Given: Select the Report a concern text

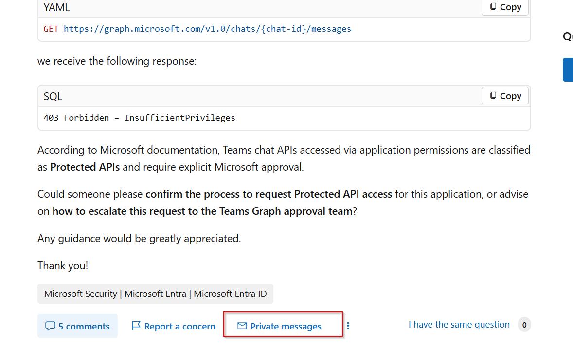Looking at the screenshot, I should tap(179, 327).
